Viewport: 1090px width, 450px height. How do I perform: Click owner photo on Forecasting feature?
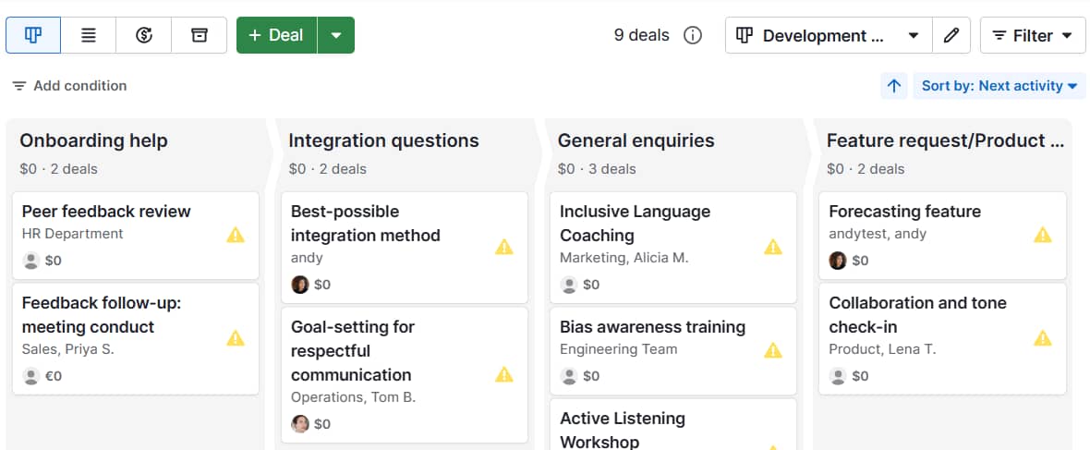(838, 261)
